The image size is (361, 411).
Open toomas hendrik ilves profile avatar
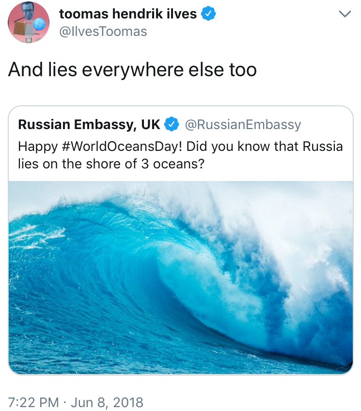click(x=29, y=23)
